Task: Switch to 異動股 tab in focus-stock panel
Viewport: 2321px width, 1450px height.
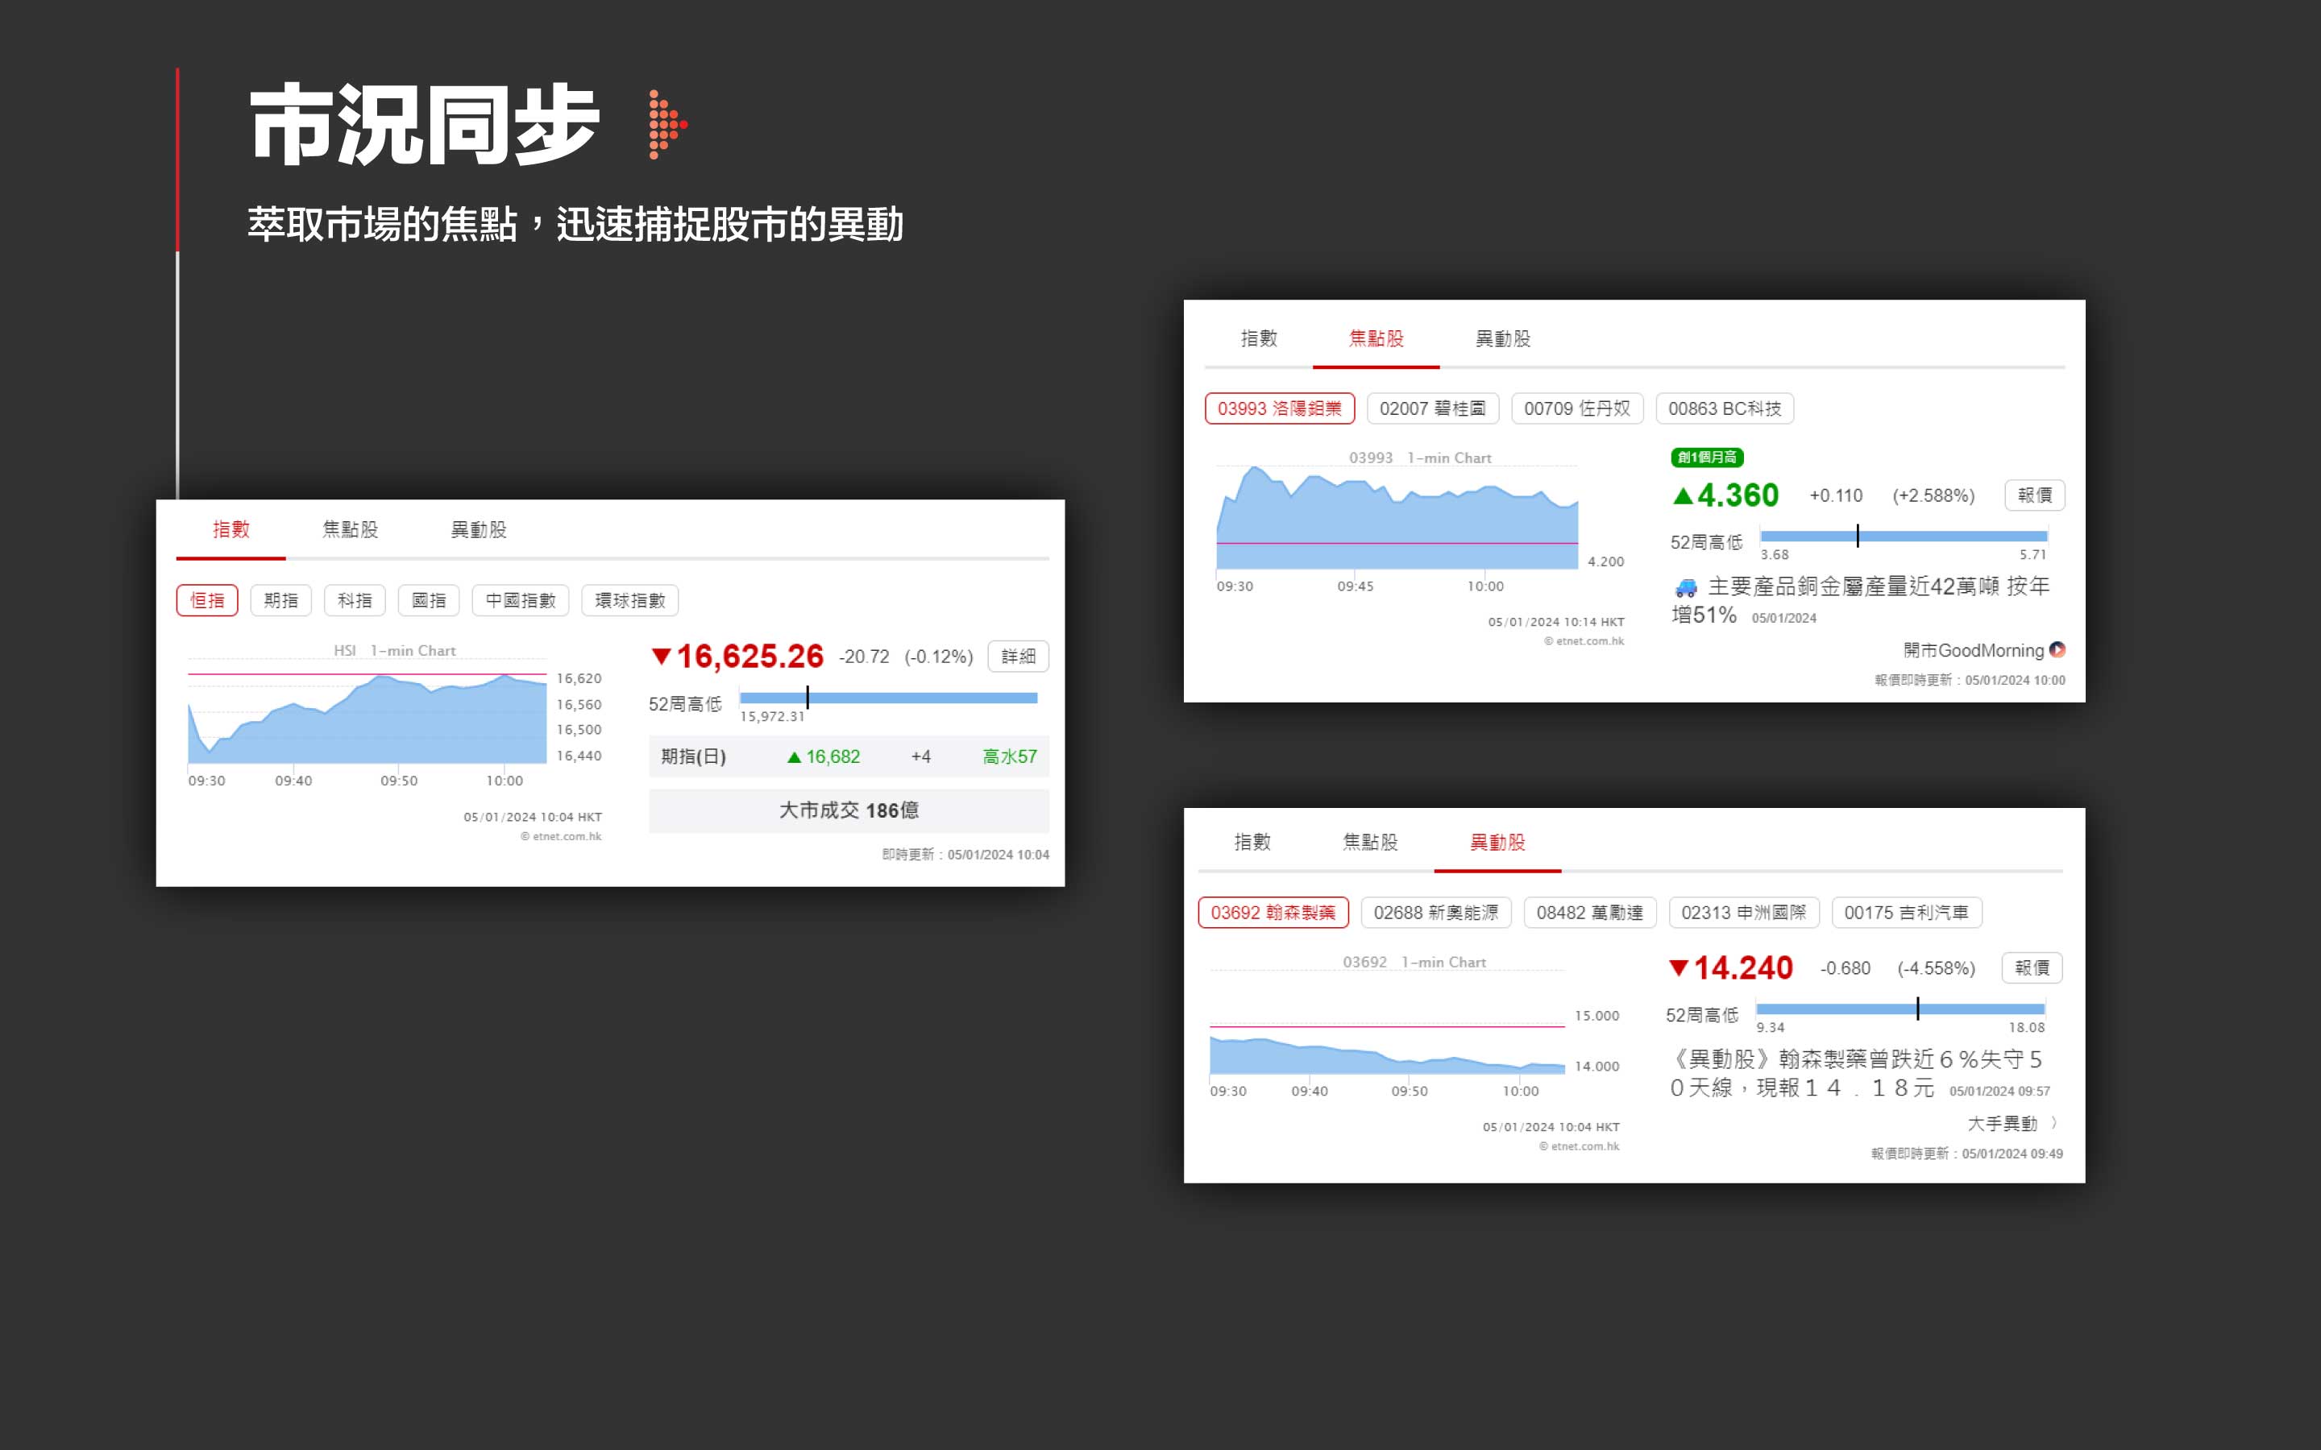Action: click(x=1502, y=338)
